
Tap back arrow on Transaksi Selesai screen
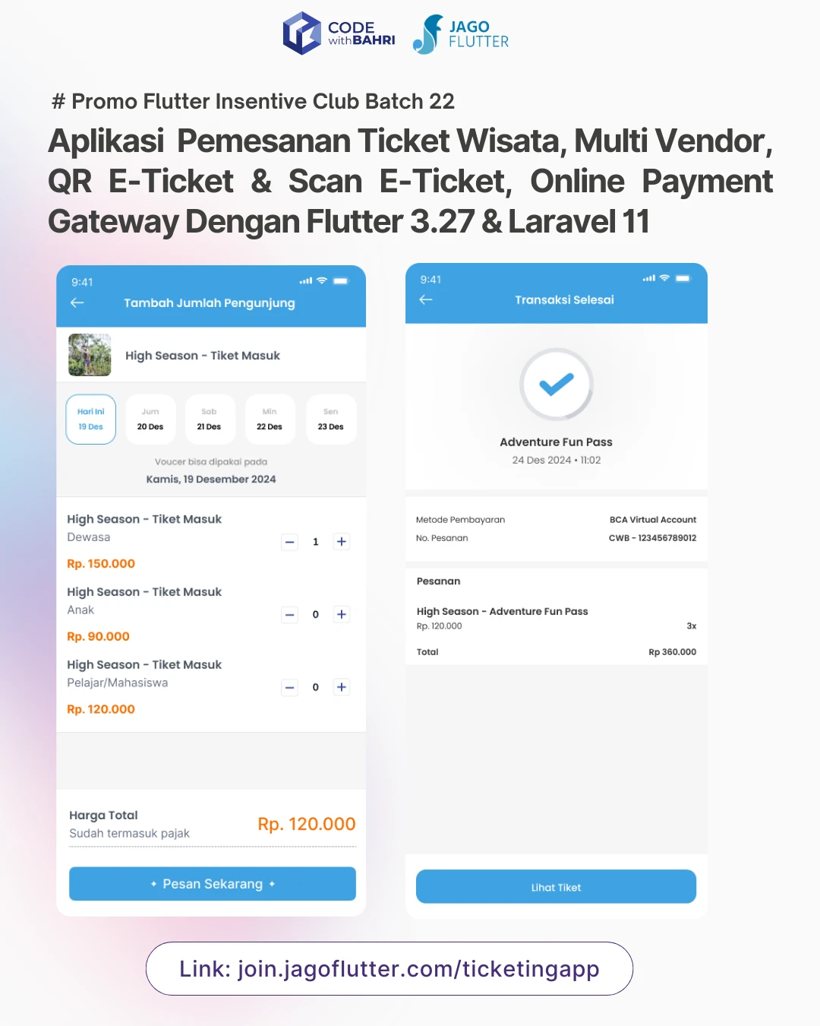[x=426, y=299]
